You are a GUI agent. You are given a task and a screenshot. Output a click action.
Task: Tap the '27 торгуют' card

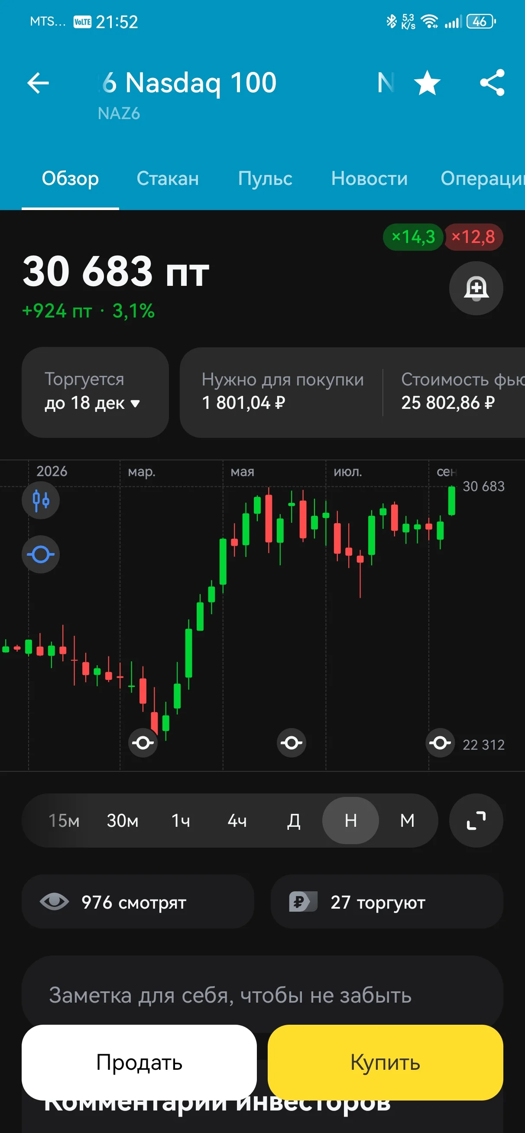pyautogui.click(x=387, y=901)
